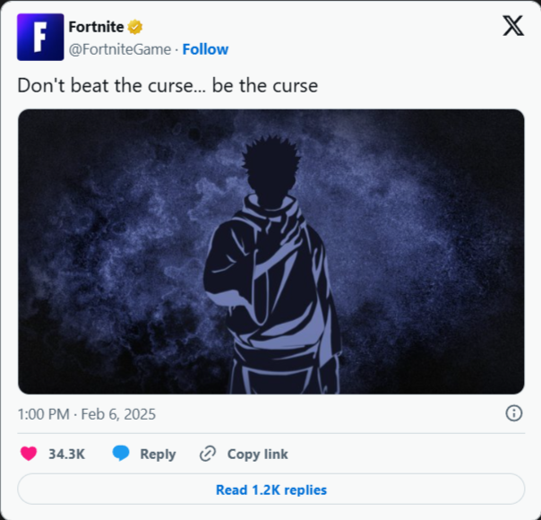
Task: Open the tweet info circle icon
Action: point(514,413)
